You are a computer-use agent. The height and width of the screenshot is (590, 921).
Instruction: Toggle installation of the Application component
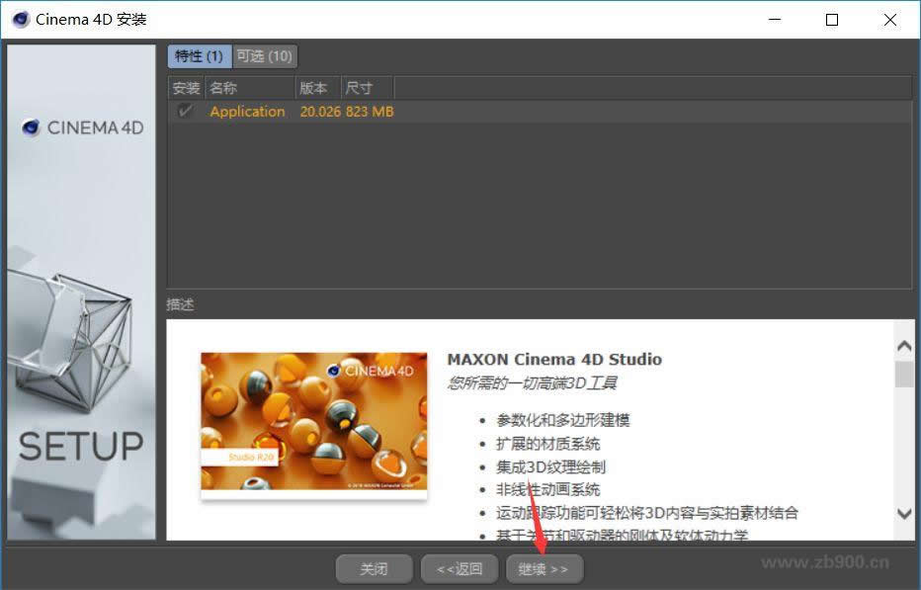(186, 112)
